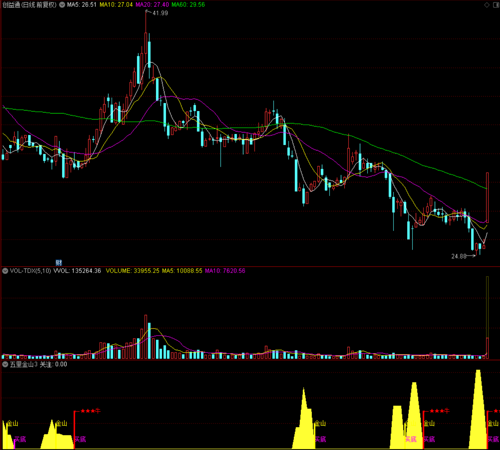Click the 24.88 low price label
The height and width of the screenshot is (450, 500).
tap(459, 256)
